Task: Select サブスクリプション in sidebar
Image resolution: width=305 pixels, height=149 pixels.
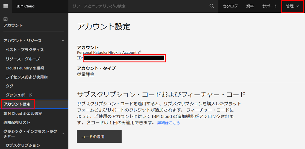Action: tap(23, 145)
